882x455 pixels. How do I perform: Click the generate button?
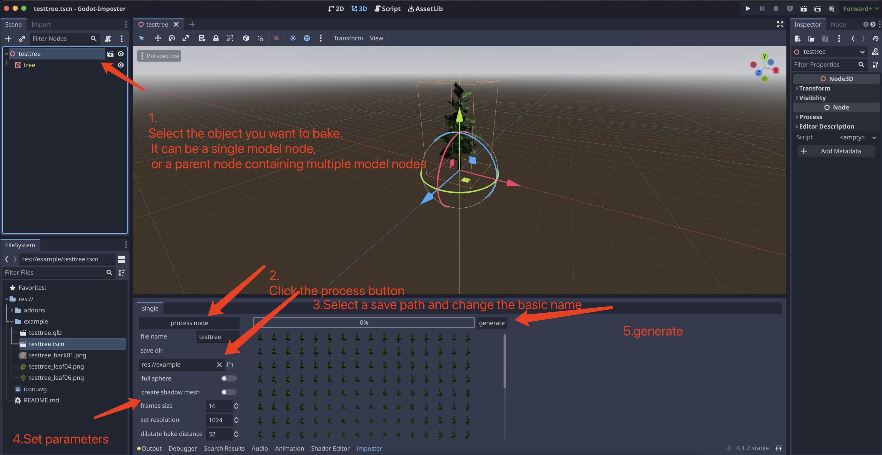pos(491,323)
